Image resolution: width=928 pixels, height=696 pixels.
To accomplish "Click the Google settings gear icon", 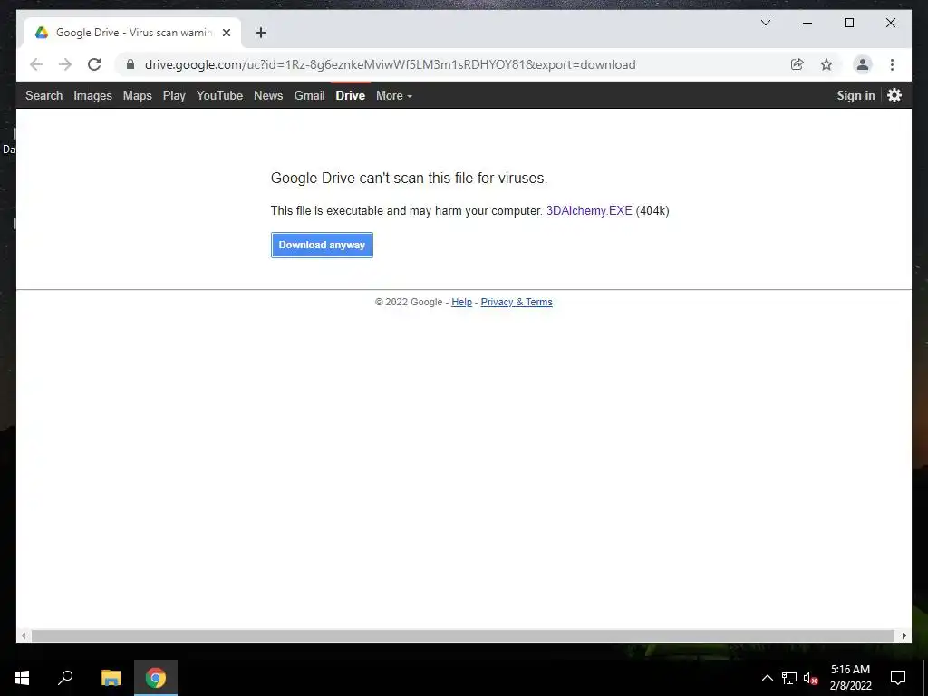I will (894, 95).
